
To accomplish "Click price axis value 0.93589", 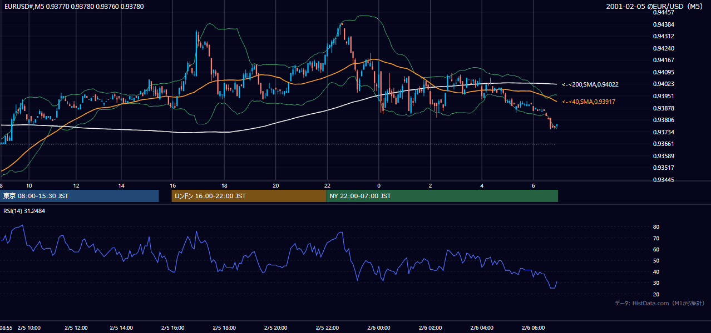I will pos(664,156).
